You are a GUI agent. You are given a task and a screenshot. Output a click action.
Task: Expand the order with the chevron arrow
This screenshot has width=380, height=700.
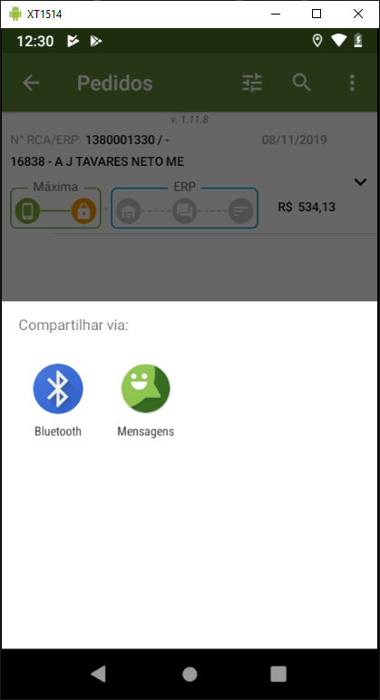pos(360,181)
